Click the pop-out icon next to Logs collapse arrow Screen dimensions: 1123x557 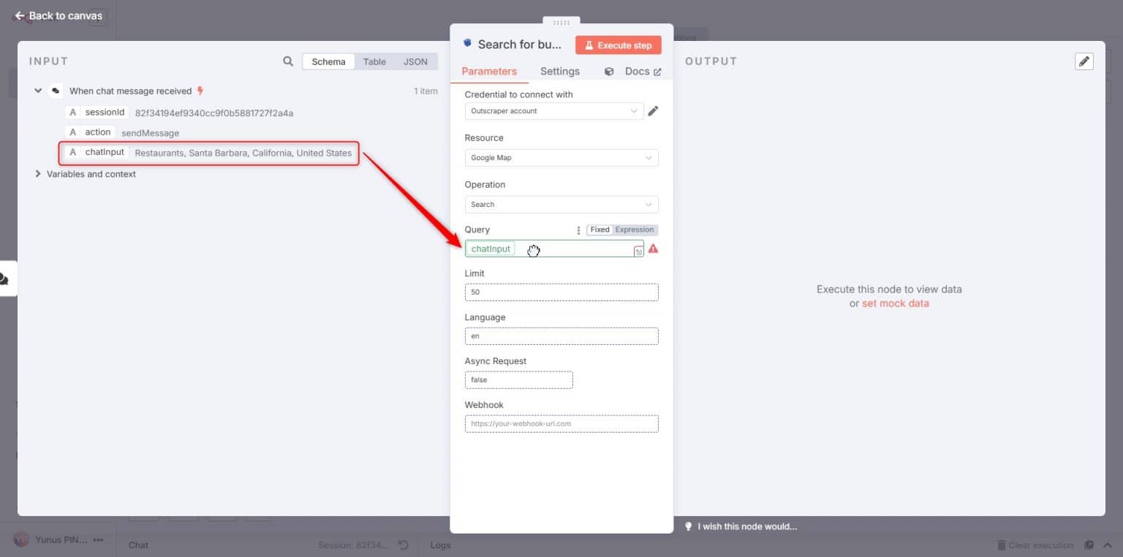(x=1089, y=545)
